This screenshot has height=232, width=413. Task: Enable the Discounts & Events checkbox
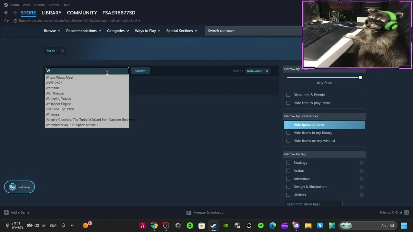pyautogui.click(x=288, y=95)
